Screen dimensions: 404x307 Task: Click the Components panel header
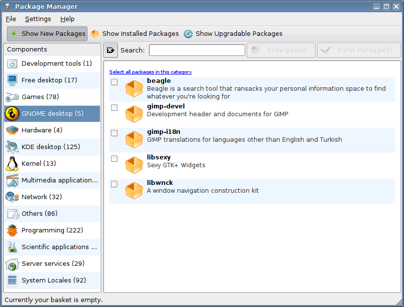52,50
